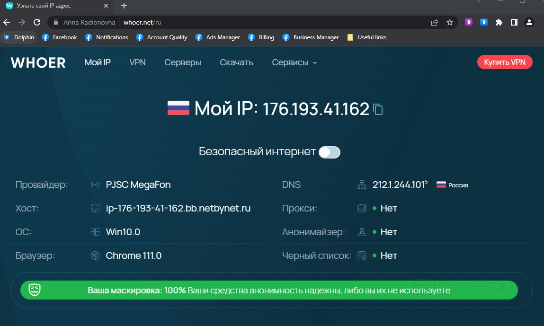Click the browser forward arrow
The image size is (544, 326).
coord(22,22)
